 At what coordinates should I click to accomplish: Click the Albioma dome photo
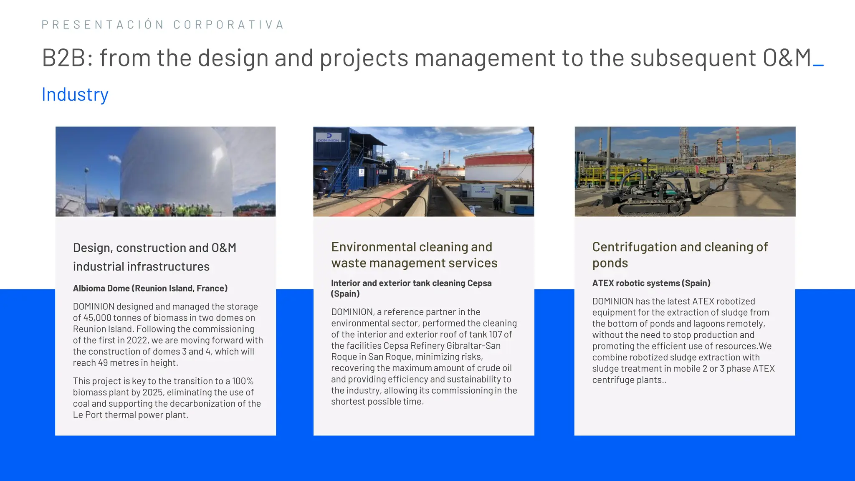pyautogui.click(x=165, y=171)
